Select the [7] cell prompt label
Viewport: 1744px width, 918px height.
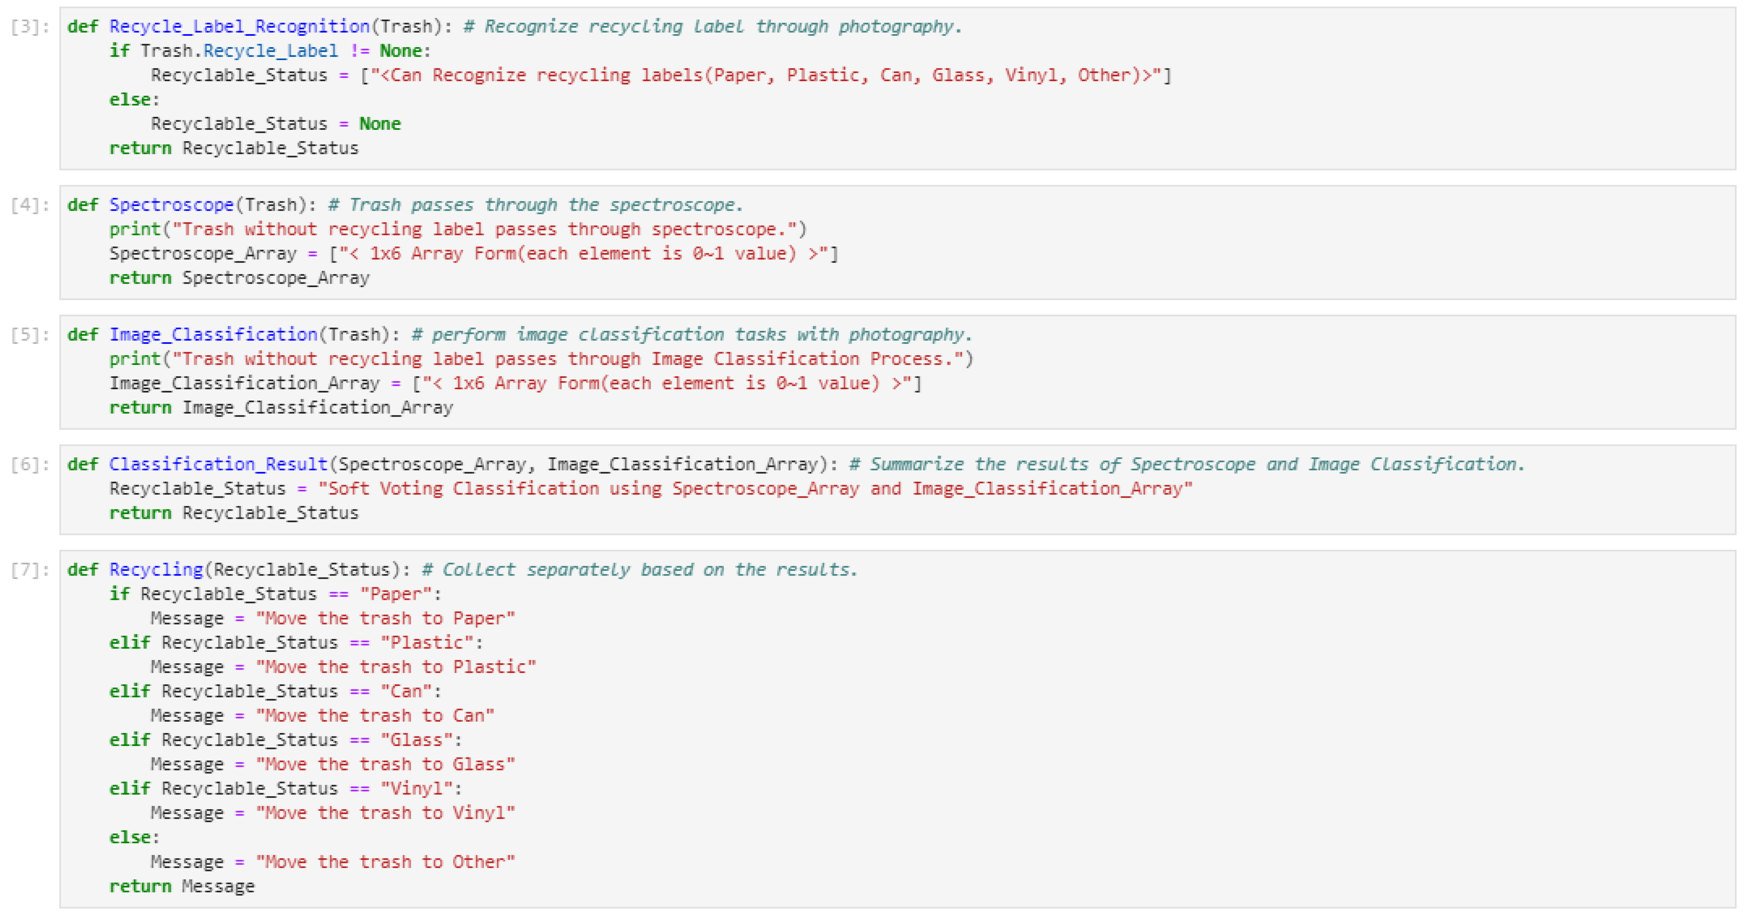29,570
